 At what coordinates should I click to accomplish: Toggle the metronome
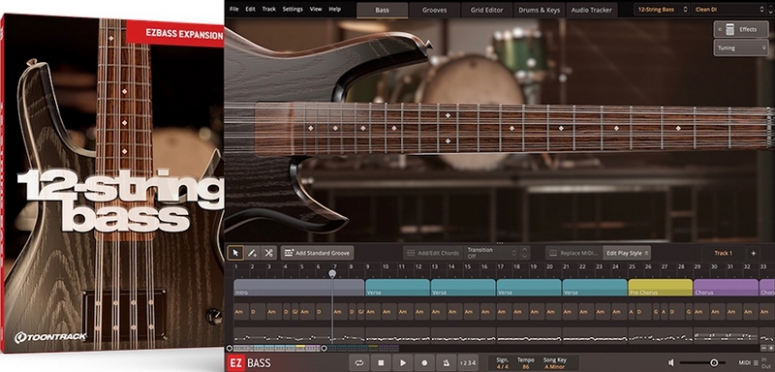point(447,363)
